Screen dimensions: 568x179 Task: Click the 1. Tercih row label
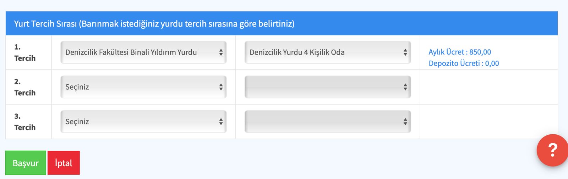pyautogui.click(x=25, y=52)
